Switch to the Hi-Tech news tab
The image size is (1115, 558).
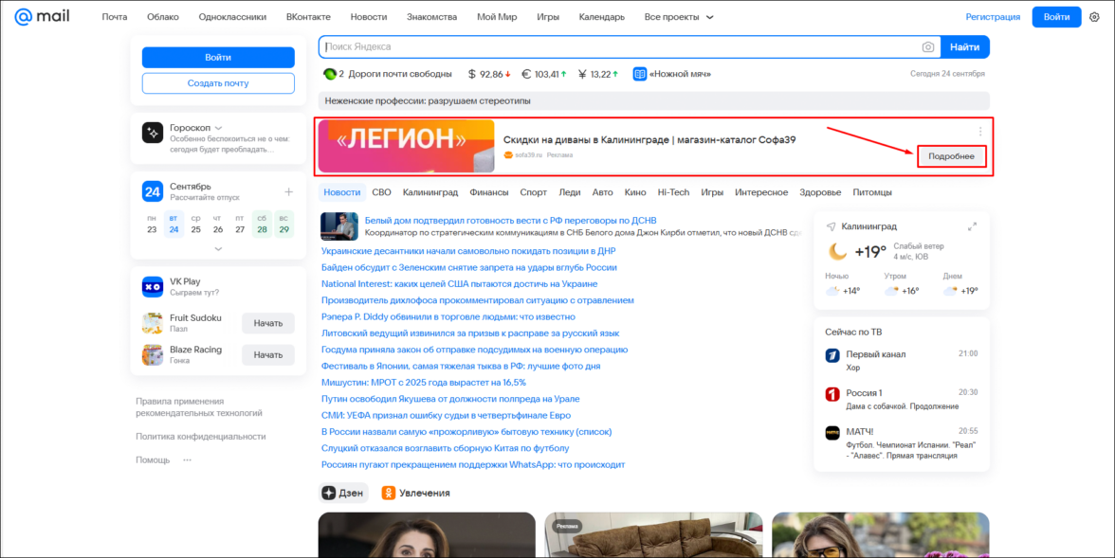coord(673,192)
